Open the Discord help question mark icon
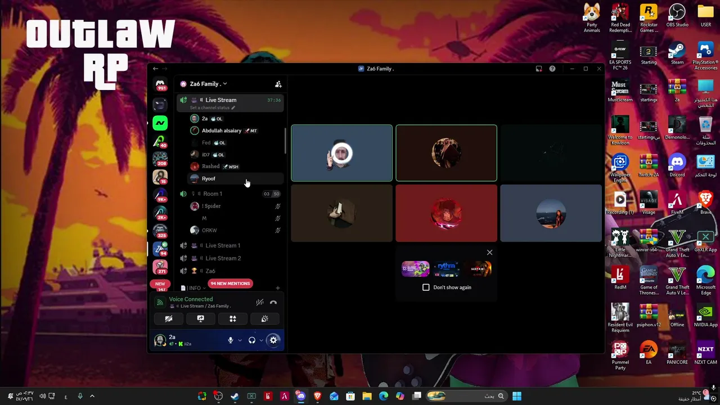 (x=552, y=69)
